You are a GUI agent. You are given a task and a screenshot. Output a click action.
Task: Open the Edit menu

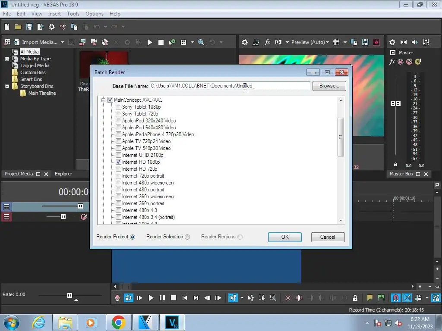tap(21, 14)
